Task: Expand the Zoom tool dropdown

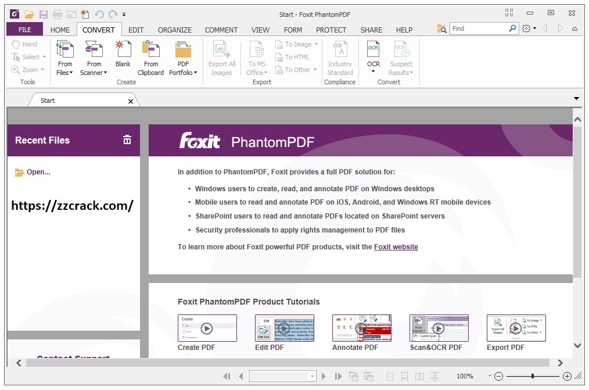Action: [42, 70]
